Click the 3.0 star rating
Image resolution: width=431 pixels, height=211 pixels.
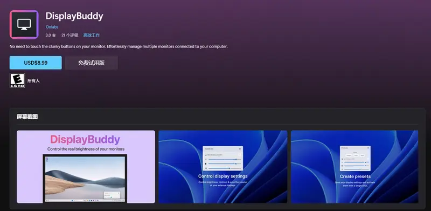click(51, 35)
